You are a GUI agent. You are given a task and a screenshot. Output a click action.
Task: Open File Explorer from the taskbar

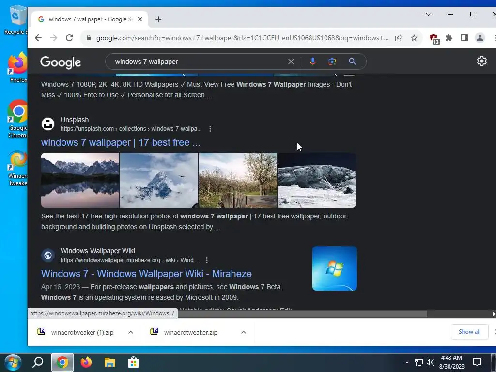(110, 362)
